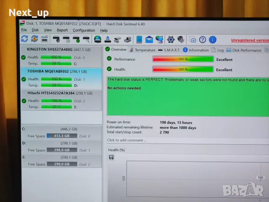269x202 pixels.
Task: Select the TOSHIBA MQ01ABF032 disk entry
Action: pos(61,79)
